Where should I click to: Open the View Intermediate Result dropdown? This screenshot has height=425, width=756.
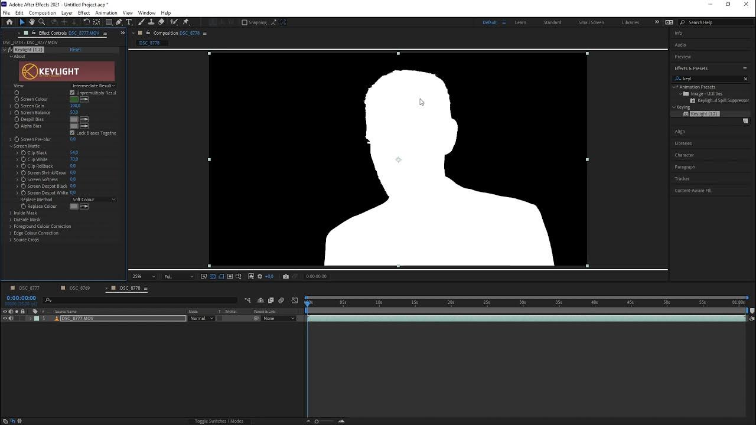pyautogui.click(x=93, y=86)
